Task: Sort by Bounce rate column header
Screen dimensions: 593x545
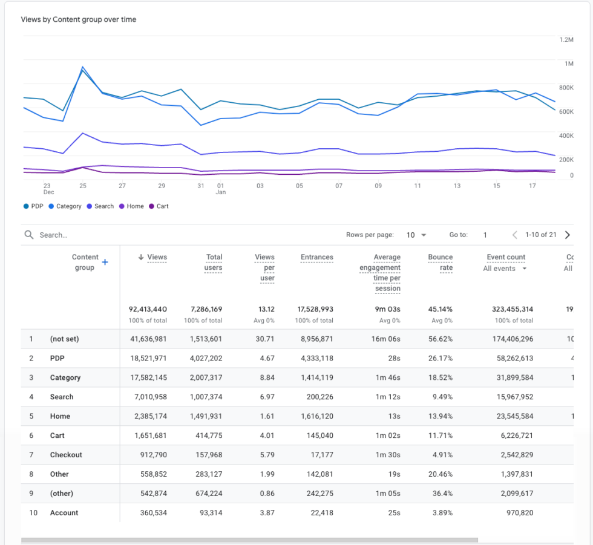Action: click(440, 259)
